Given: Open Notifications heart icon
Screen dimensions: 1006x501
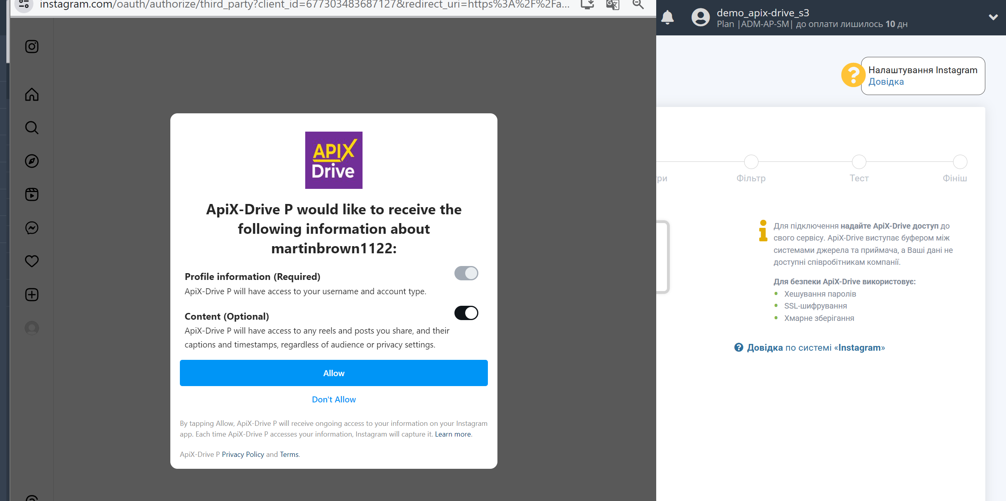Looking at the screenshot, I should pyautogui.click(x=32, y=261).
